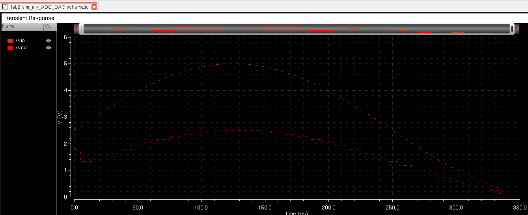Switch to lab2 sim_my_ADC_DAC schematic tab
Screen dimensions: 528x215
tap(49, 7)
